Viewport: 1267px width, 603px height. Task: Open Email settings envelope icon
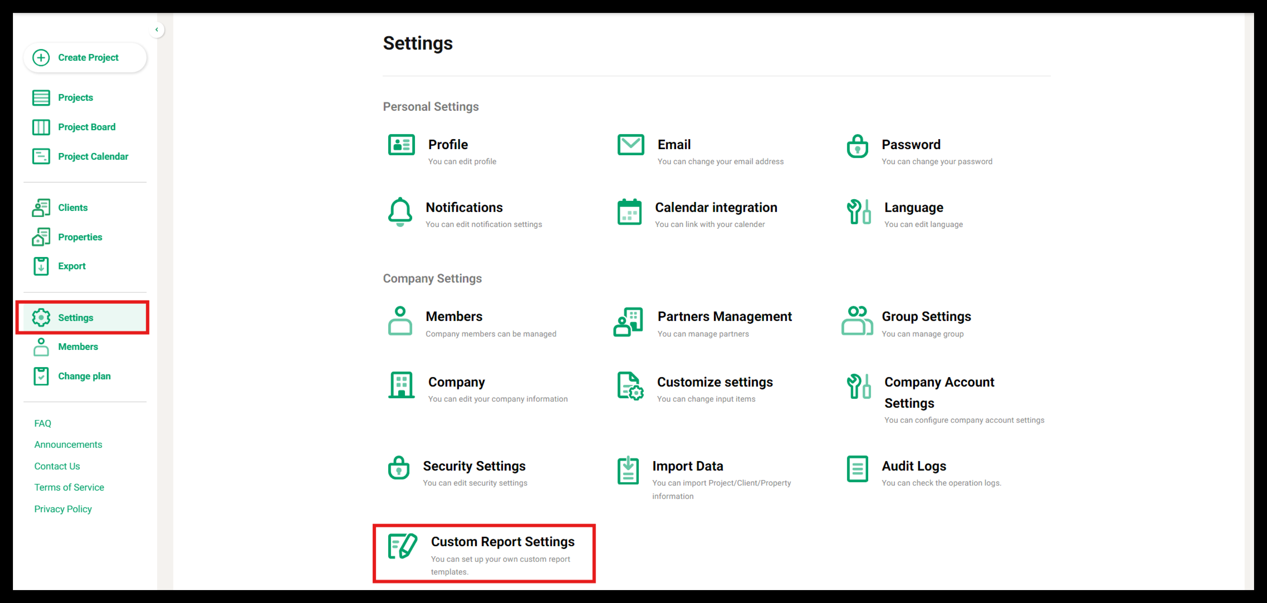631,145
